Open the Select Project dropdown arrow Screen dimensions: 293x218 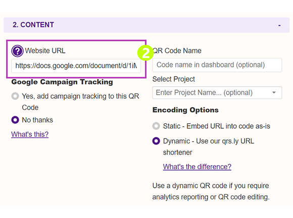pos(274,93)
